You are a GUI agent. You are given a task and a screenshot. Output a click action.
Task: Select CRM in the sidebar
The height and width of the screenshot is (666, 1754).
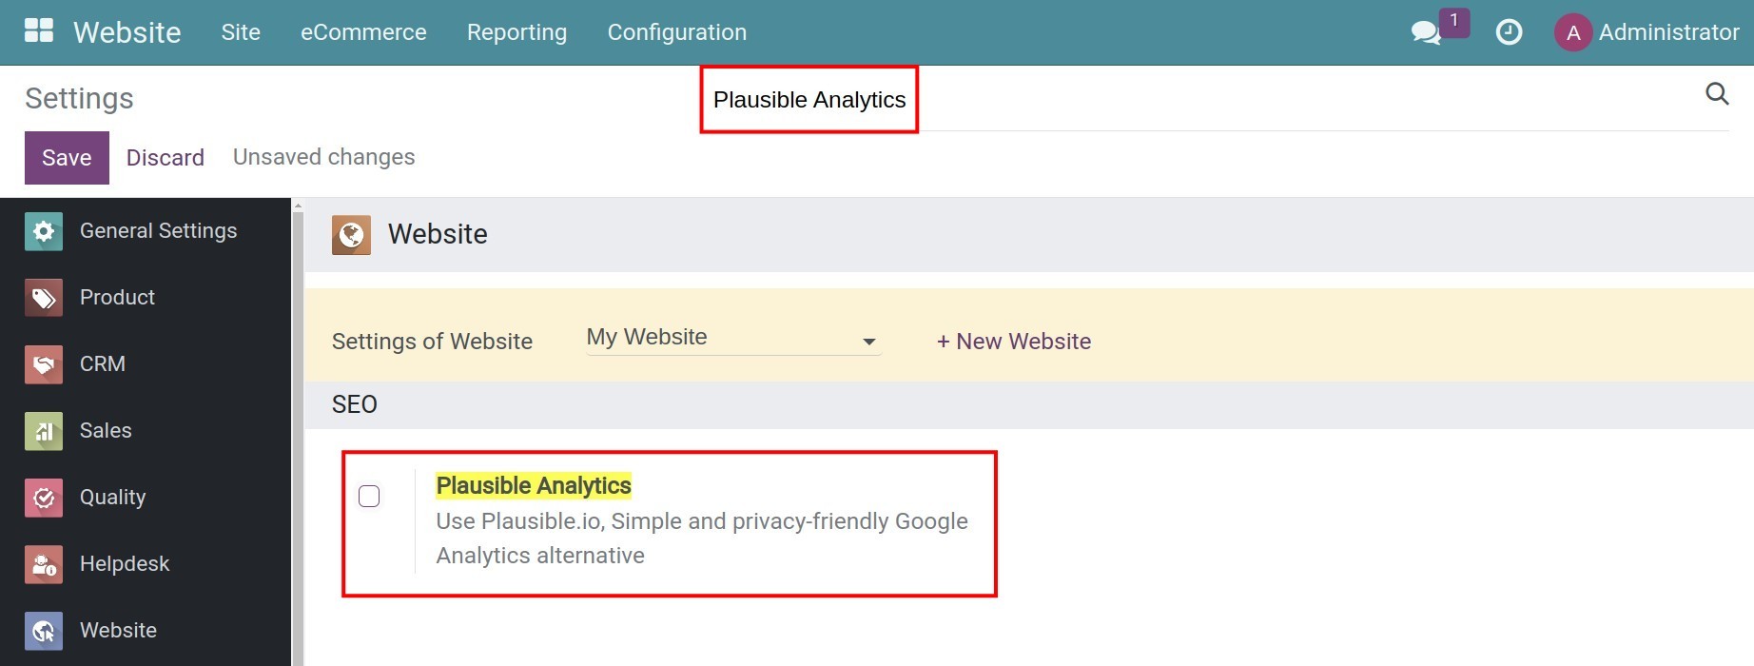[x=103, y=364]
